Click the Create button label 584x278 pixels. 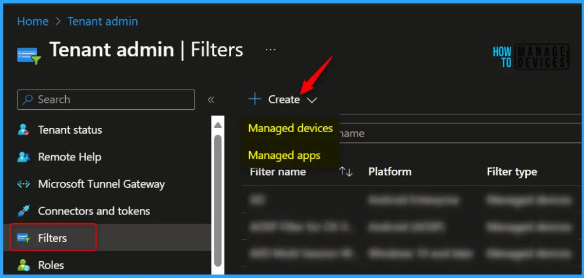point(284,99)
